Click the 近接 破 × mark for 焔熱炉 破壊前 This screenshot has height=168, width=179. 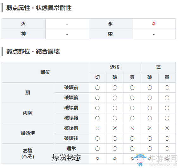[x=115, y=128]
